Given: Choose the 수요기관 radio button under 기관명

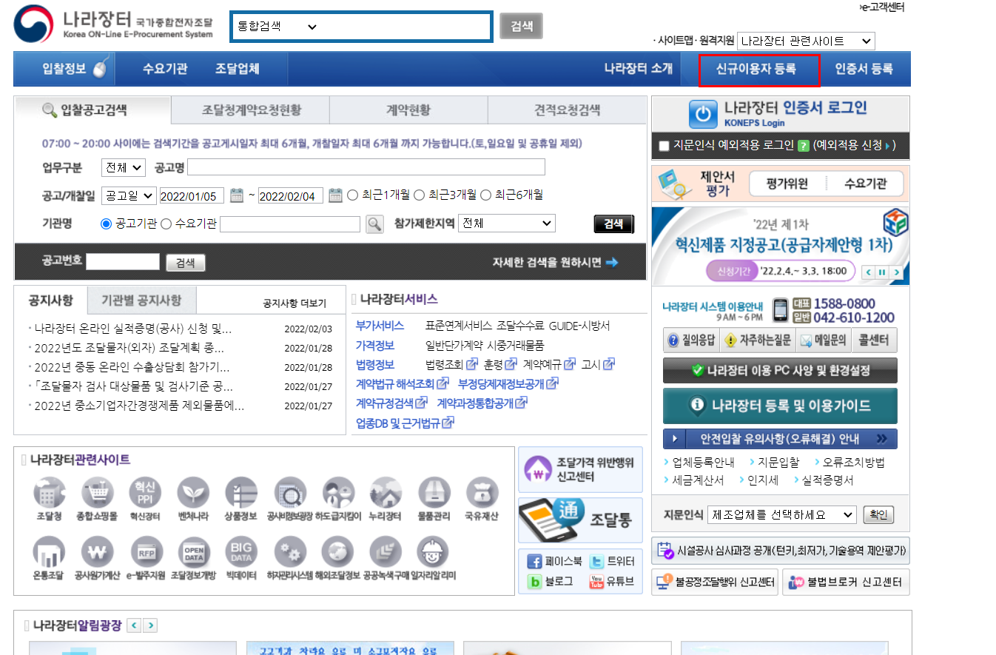Looking at the screenshot, I should pos(166,224).
